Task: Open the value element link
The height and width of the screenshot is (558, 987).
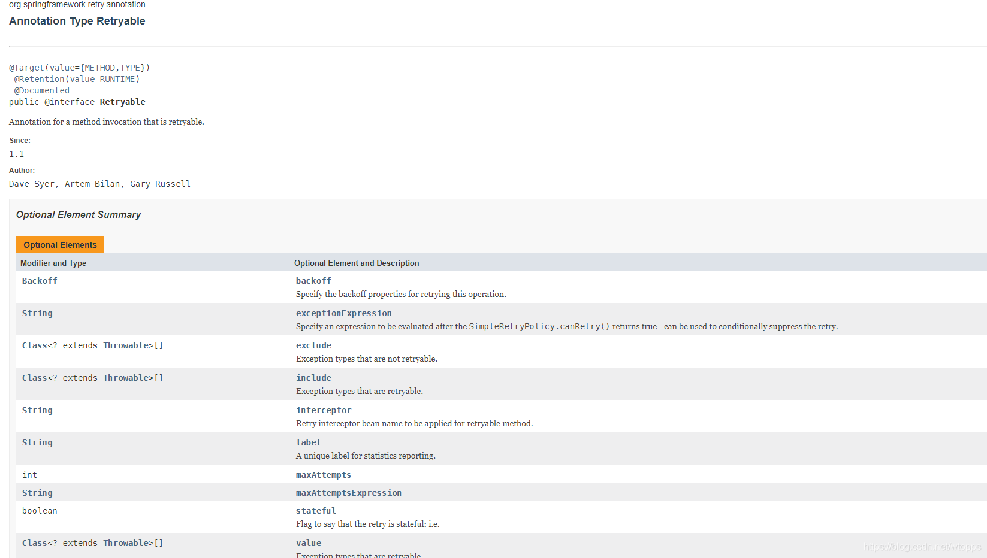Action: (309, 543)
